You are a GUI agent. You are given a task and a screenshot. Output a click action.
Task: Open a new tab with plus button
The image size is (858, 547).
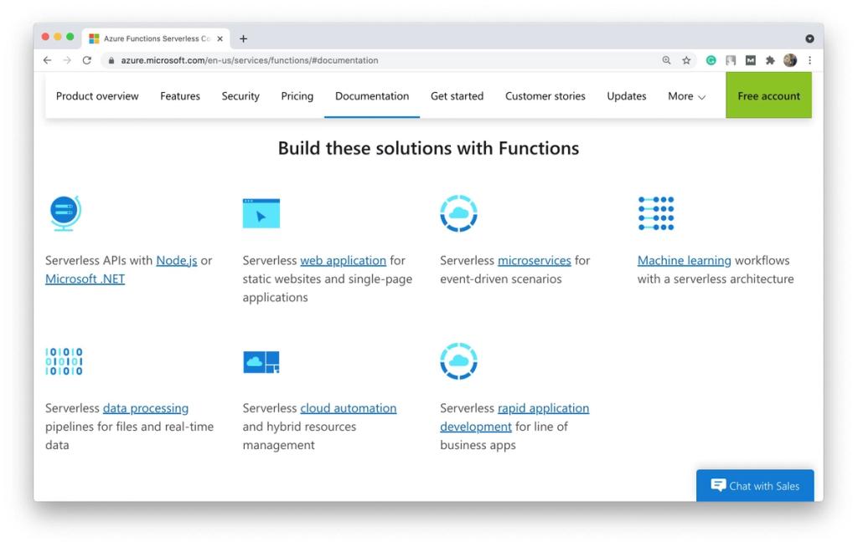coord(244,38)
